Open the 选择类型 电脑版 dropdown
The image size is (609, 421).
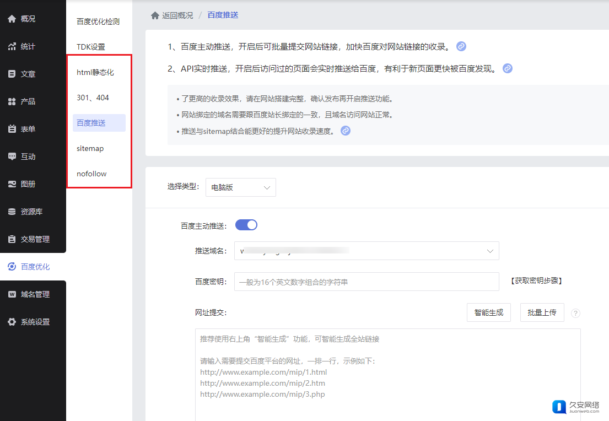241,187
